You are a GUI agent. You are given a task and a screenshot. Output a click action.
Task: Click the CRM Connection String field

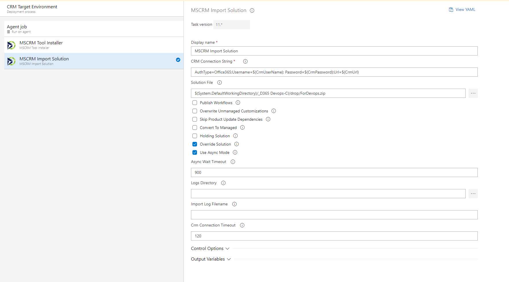[x=334, y=72]
